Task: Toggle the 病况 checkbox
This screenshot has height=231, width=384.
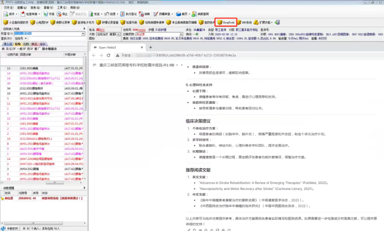Action: (15, 49)
